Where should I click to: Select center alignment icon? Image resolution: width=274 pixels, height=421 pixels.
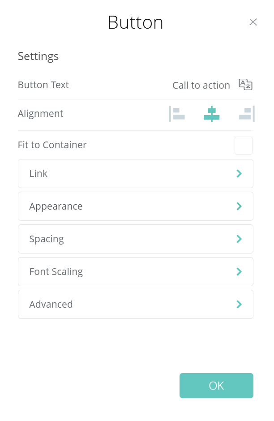click(211, 114)
